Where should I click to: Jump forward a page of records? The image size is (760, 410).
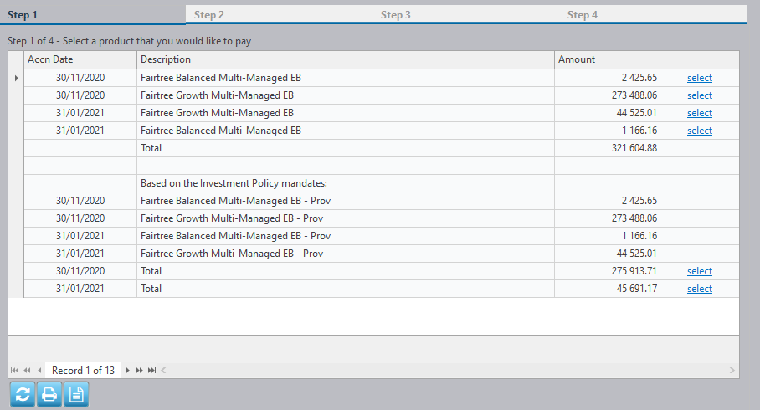pyautogui.click(x=140, y=371)
